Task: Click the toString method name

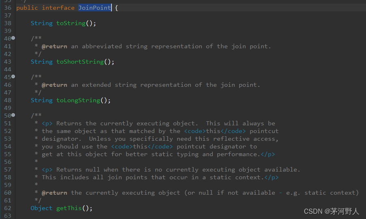Action: (x=71, y=23)
